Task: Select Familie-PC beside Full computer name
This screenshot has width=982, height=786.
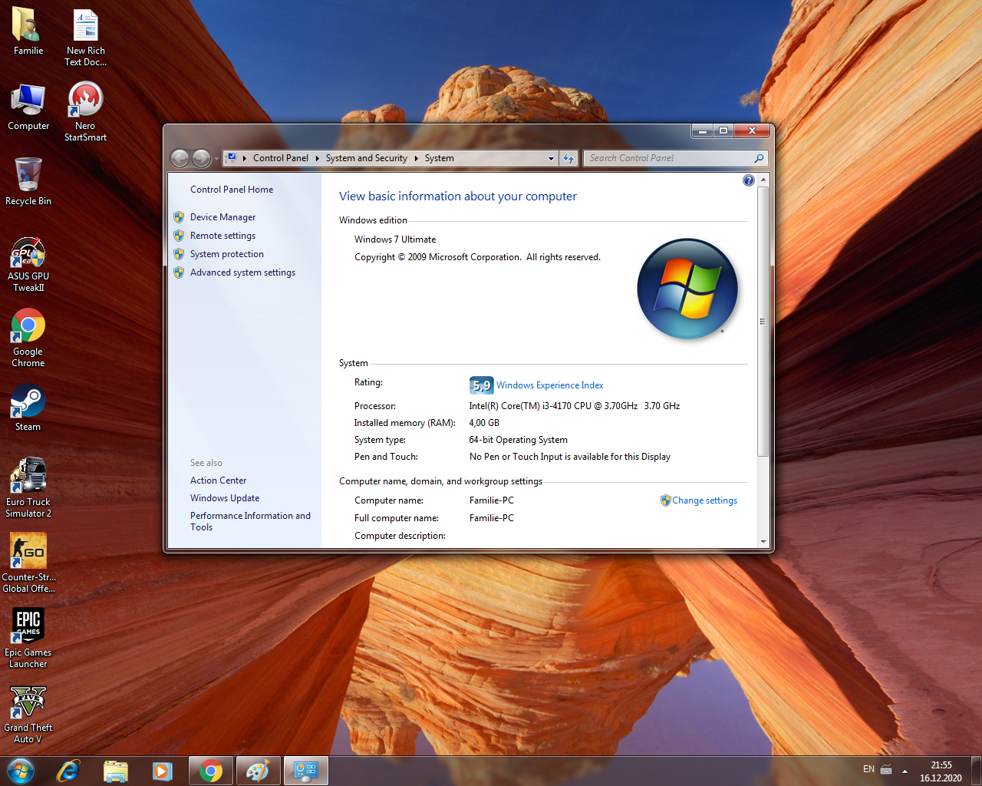Action: (x=492, y=518)
